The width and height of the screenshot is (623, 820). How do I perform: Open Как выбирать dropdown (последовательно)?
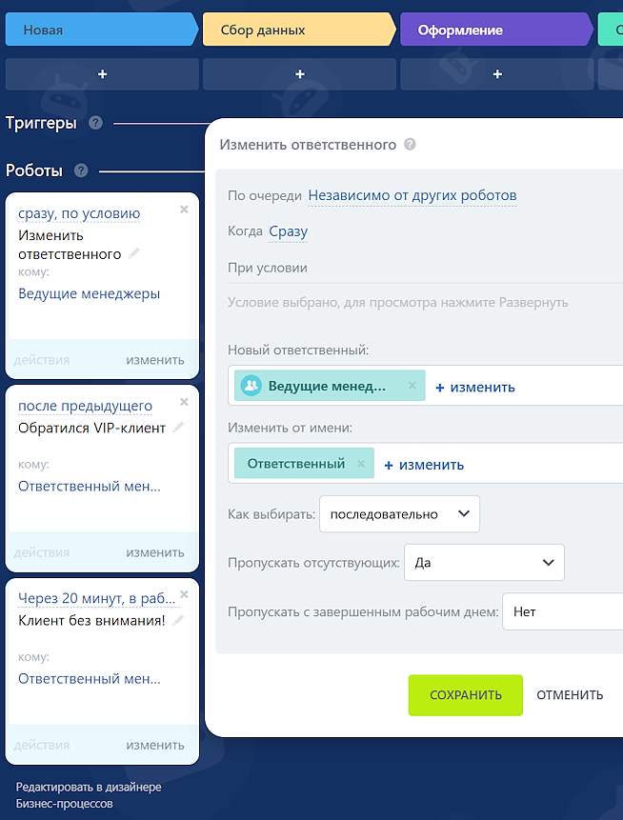pos(400,514)
